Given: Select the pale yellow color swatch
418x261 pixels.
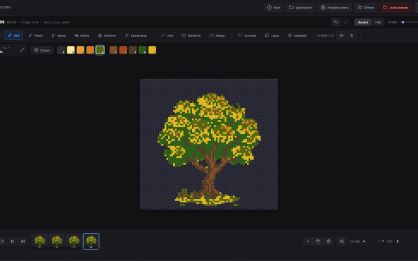Looking at the screenshot, I should [71, 50].
